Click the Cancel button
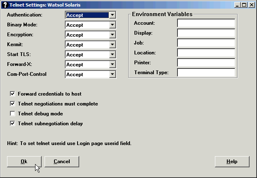The width and height of the screenshot is (257, 178). [x=62, y=162]
